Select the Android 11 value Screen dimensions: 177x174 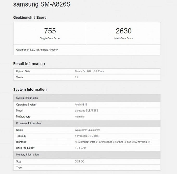(x=81, y=105)
